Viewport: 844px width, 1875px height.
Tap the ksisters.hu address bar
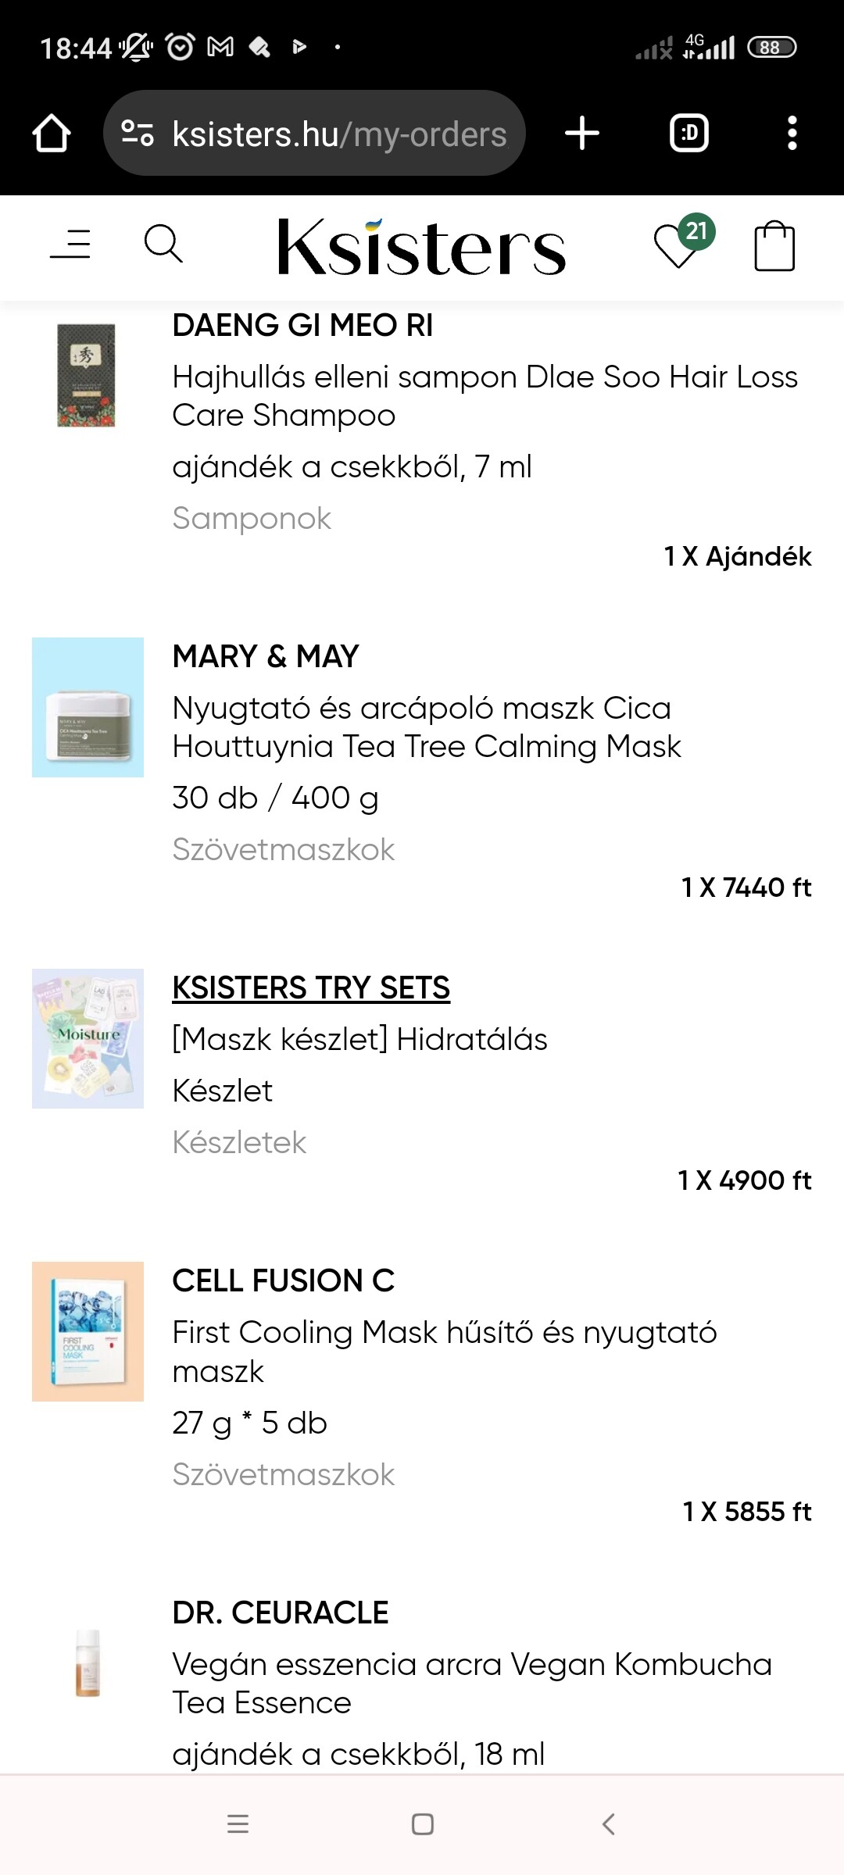click(339, 134)
